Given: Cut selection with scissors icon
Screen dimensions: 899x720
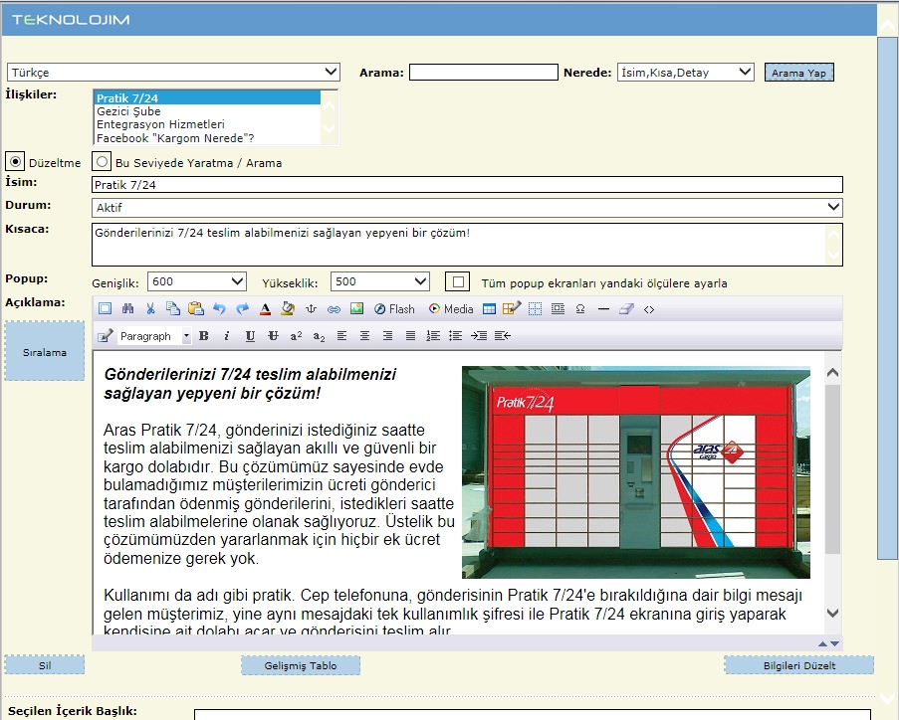Looking at the screenshot, I should (150, 309).
